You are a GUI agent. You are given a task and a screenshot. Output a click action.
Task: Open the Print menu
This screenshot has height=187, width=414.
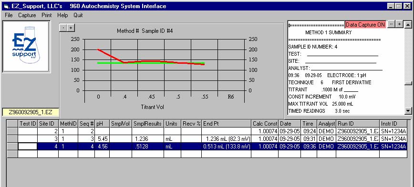[x=47, y=15]
